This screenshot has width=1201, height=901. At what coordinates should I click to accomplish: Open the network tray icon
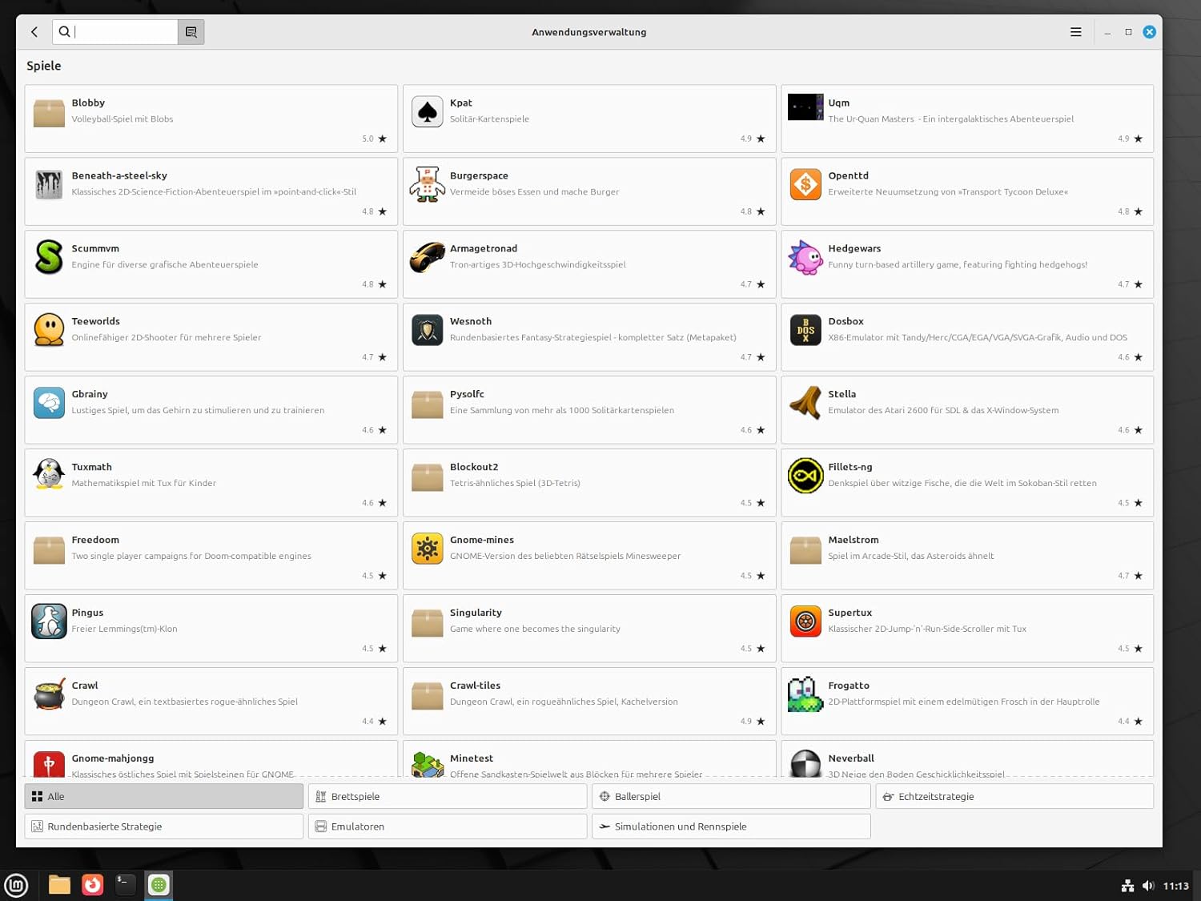click(1127, 885)
